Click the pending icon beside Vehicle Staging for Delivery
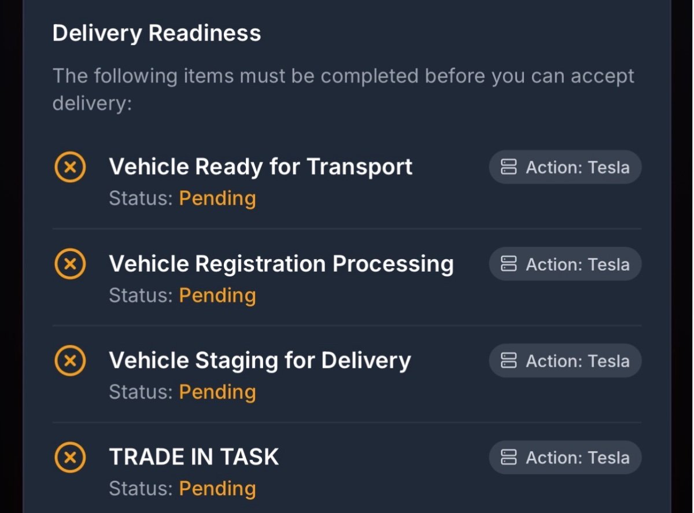694x513 pixels. pyautogui.click(x=70, y=361)
